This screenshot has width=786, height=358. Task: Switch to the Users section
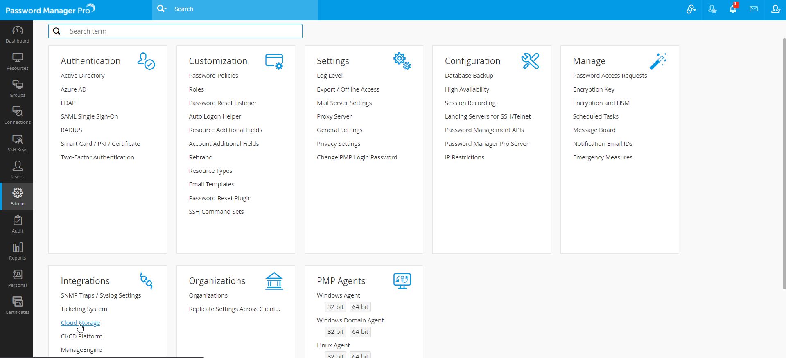[17, 170]
